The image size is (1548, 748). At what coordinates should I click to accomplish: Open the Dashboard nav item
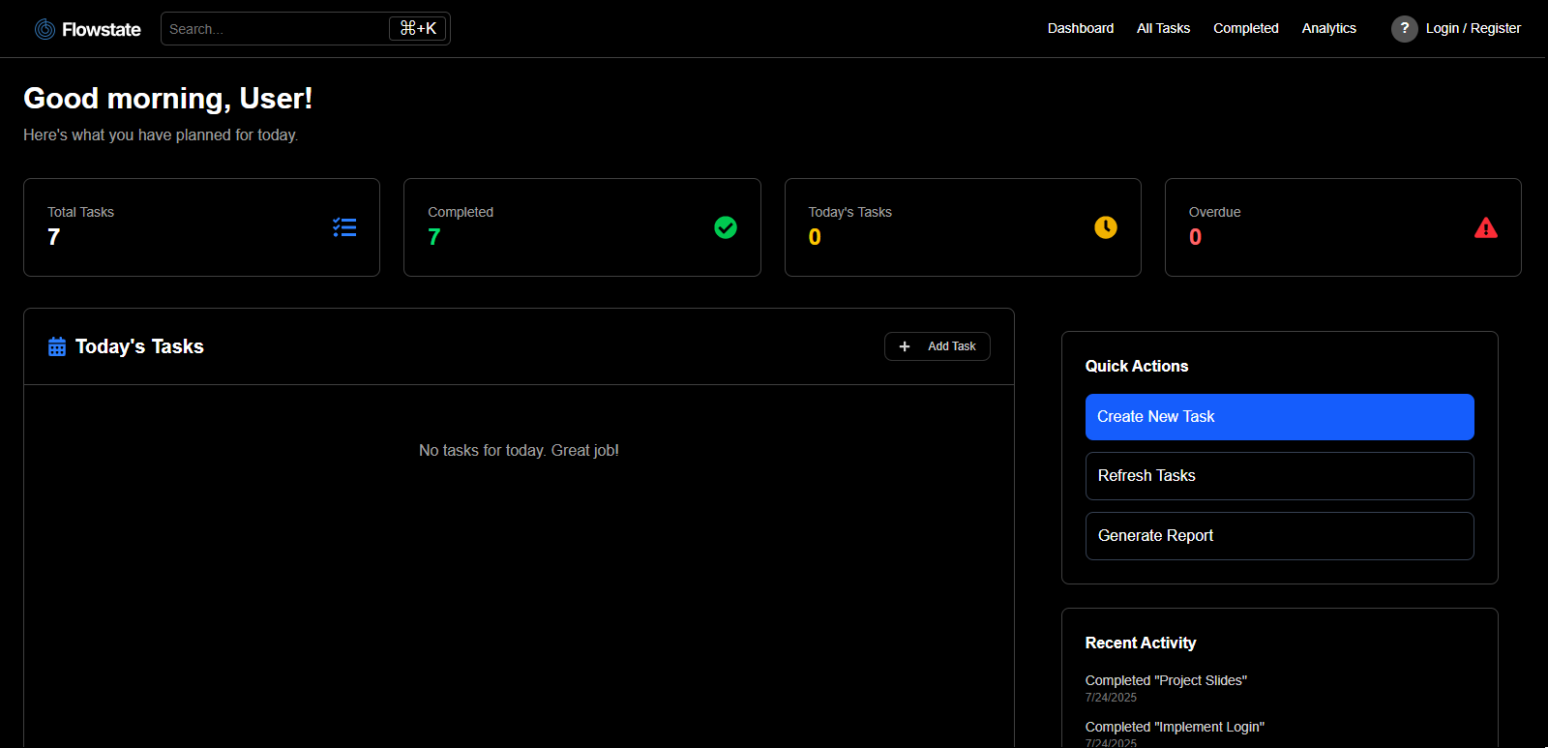click(x=1080, y=29)
